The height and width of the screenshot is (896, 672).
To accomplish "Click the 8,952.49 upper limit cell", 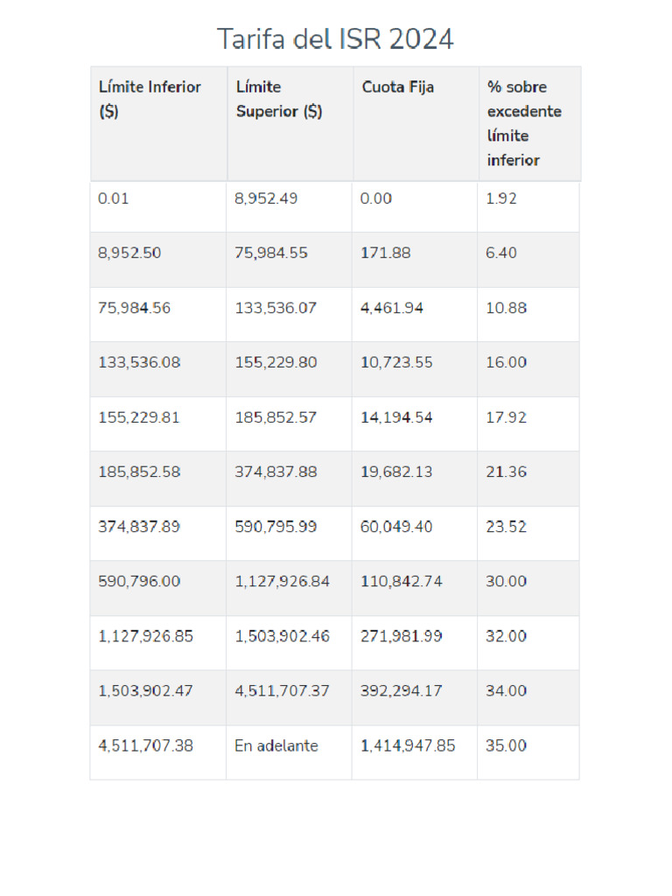I will pyautogui.click(x=266, y=199).
